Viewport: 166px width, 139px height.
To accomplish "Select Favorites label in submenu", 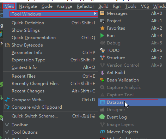I will coord(116,28).
